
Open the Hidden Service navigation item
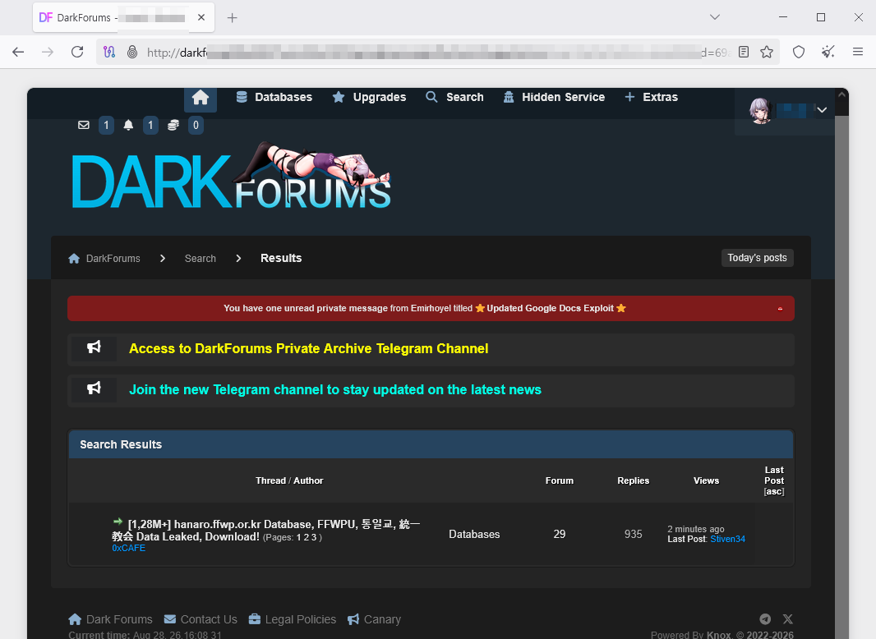554,97
